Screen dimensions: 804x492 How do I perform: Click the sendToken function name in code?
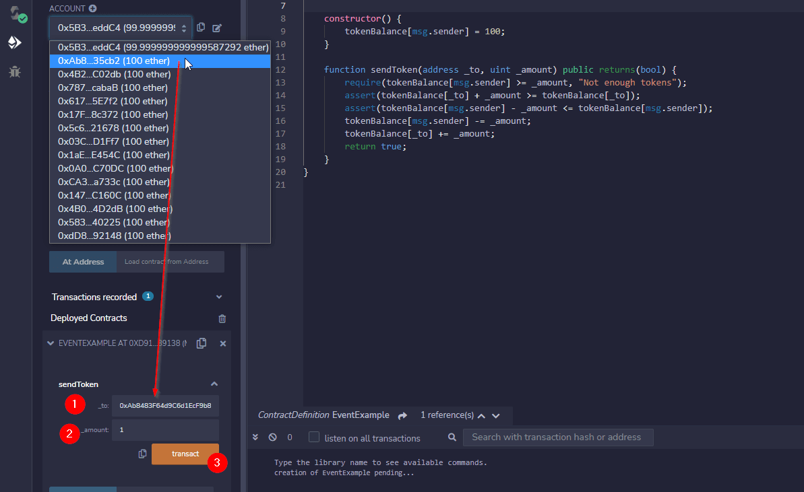(x=394, y=69)
